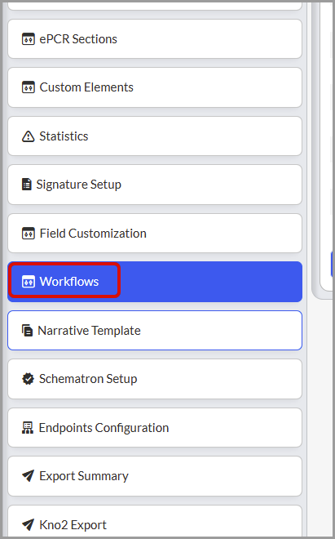Viewport: 335px width, 539px height.
Task: Click the Custom Elements icon
Action: 29,87
